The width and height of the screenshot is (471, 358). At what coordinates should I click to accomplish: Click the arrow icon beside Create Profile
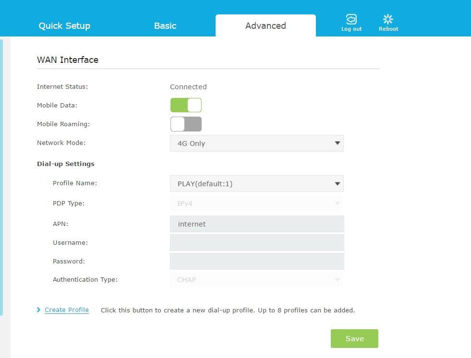click(x=39, y=310)
